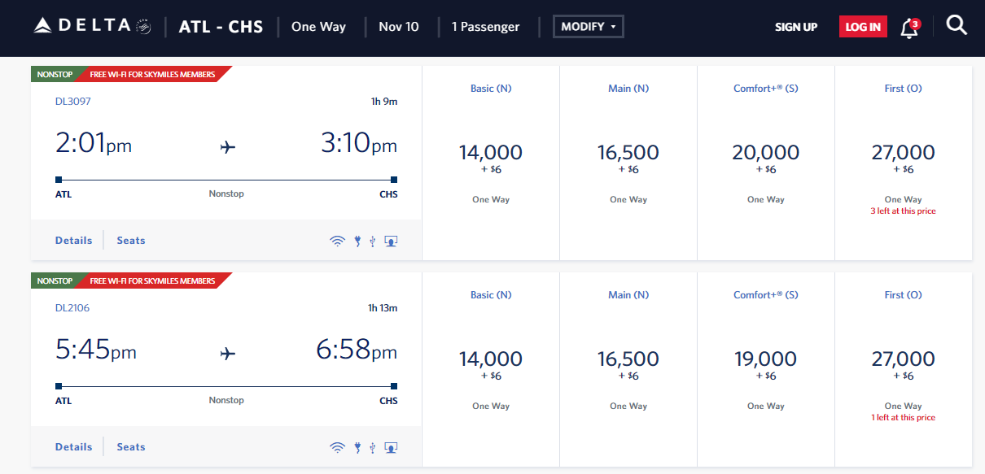Click the power outlet icon for DL3097
The width and height of the screenshot is (985, 474).
[357, 241]
